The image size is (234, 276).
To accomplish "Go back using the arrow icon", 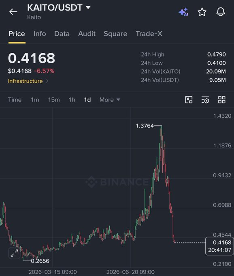I will point(13,12).
